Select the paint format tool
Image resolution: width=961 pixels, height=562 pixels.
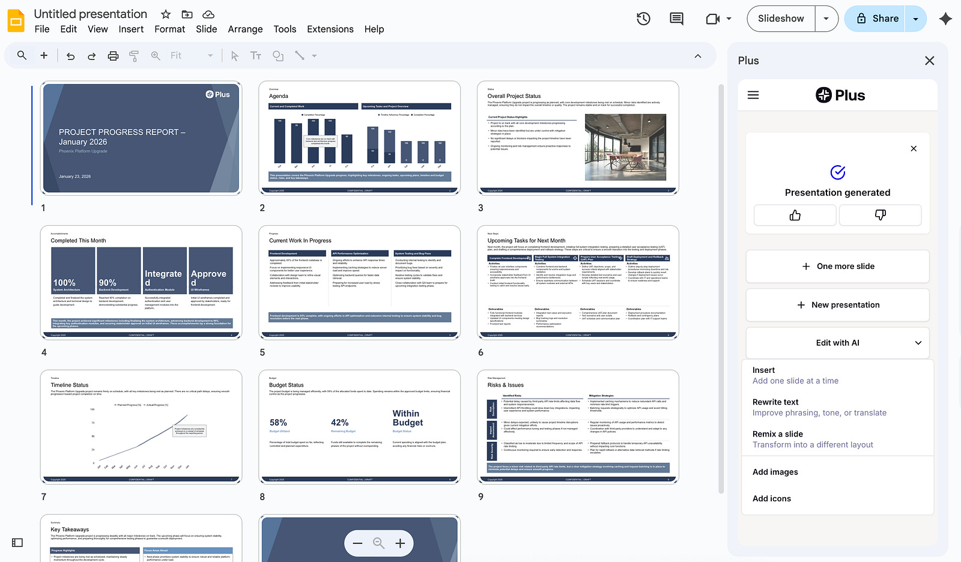[134, 56]
